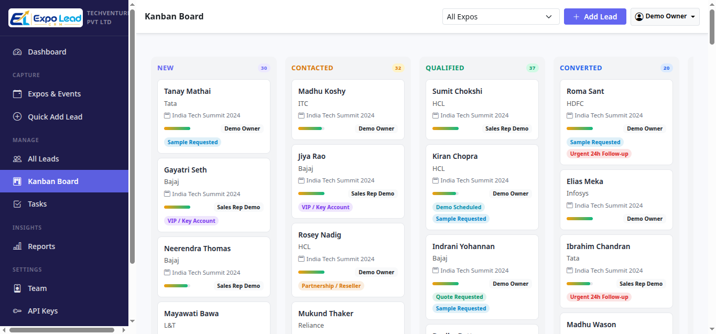Click calendar icon on Roma Sant card
The height and width of the screenshot is (334, 716).
tap(570, 115)
